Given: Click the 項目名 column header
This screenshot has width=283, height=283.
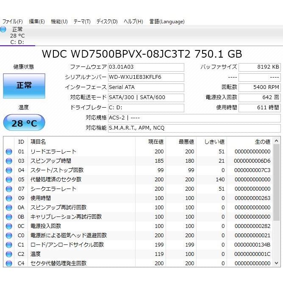Looking at the screenshot, I should [81, 142].
